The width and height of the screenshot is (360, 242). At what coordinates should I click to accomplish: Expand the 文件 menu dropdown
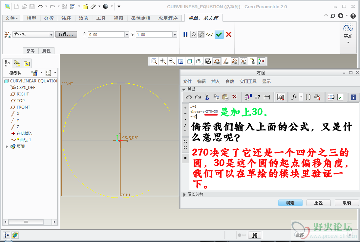pyautogui.click(x=11, y=18)
